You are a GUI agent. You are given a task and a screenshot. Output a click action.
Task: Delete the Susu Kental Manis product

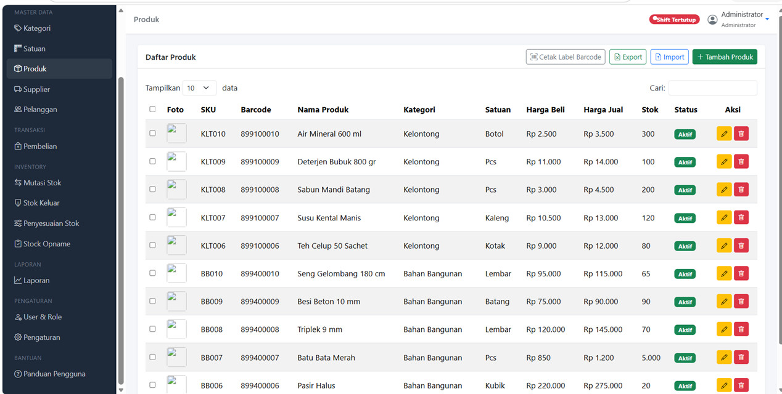click(x=741, y=217)
